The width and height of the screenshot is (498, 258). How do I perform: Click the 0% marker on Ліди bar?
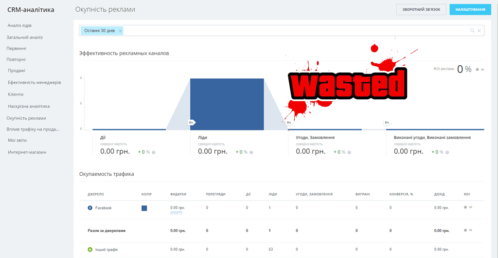(192, 122)
